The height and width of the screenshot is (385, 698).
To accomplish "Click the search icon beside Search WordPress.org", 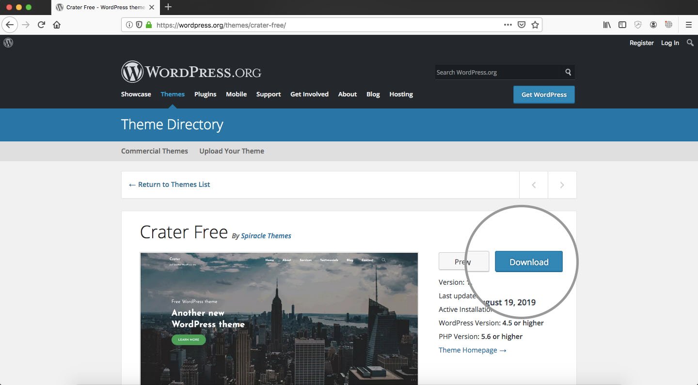I will pyautogui.click(x=568, y=72).
